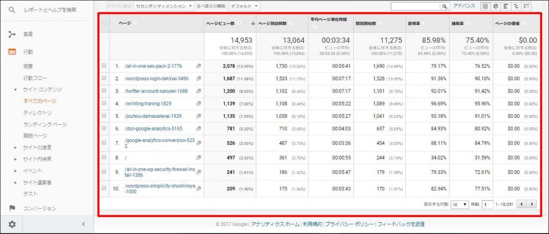
Task: Collapse the sidebar with the chevron arrow
Action: point(84,224)
